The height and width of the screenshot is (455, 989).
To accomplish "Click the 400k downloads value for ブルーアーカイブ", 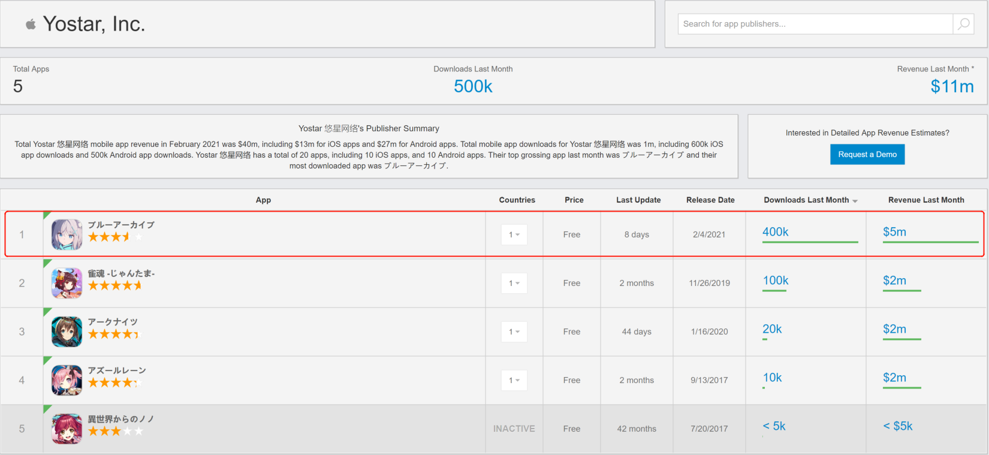I will 775,232.
